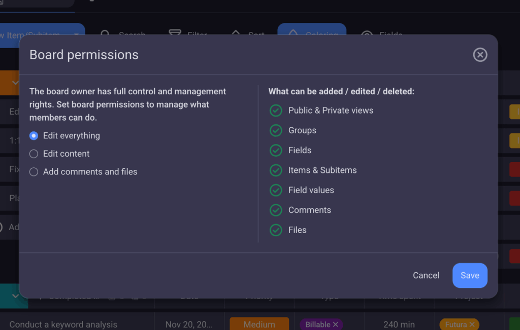The image size is (520, 330).
Task: Save the board permissions
Action: pos(469,275)
